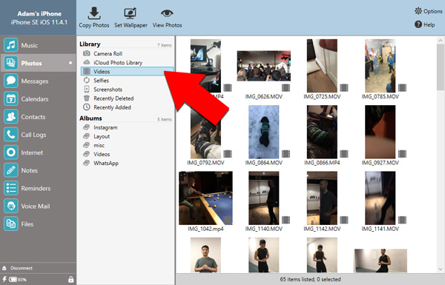Viewport: 445px width, 285px height.
Task: Disconnect Adam's iPhone
Action: 22,268
